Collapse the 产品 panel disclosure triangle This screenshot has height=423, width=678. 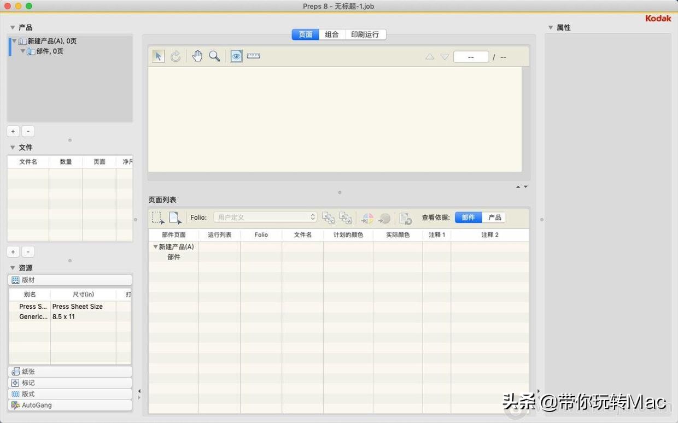pos(12,27)
